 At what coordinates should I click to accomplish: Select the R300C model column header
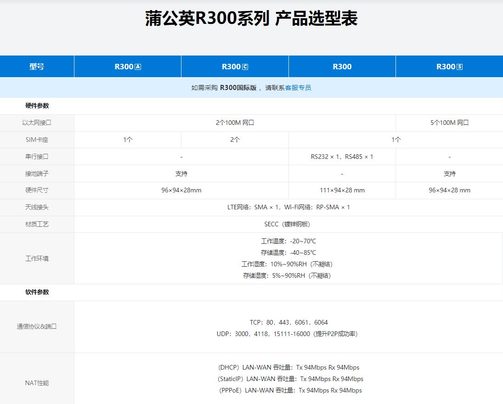(234, 66)
